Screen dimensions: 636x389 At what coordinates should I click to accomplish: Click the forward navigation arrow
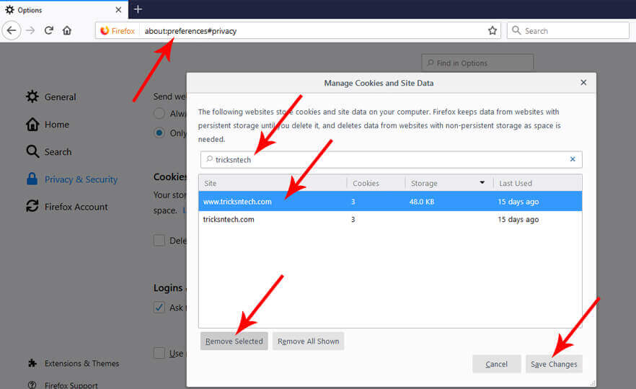[30, 30]
